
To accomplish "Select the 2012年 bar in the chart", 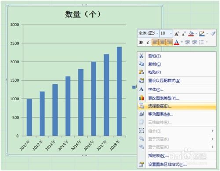I will [x=42, y=114].
